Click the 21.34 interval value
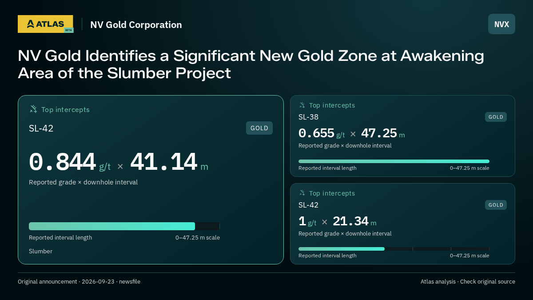533x300 pixels. [x=350, y=221]
